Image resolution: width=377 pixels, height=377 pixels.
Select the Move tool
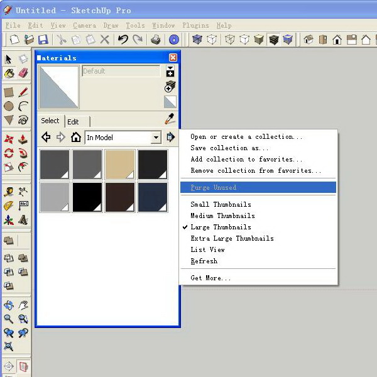click(9, 139)
